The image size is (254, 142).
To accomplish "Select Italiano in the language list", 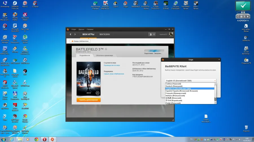I will coord(190,96).
